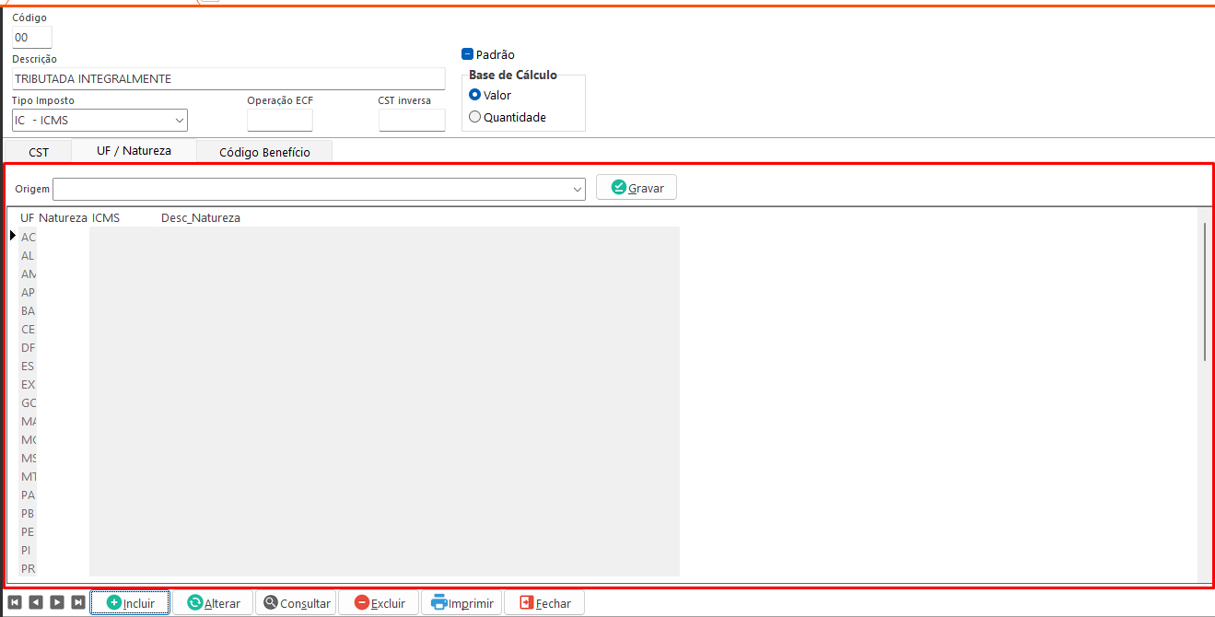Click the Consultar magnifier icon
The width and height of the screenshot is (1215, 617).
271,602
